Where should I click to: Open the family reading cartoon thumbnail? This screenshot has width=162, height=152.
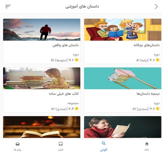(x=122, y=30)
